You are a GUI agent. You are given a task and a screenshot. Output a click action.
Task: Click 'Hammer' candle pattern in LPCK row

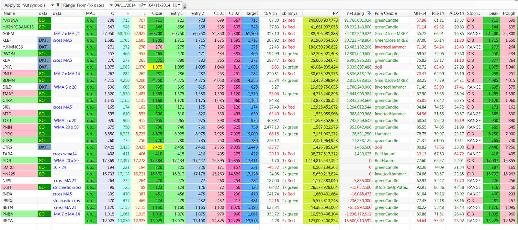383,134
